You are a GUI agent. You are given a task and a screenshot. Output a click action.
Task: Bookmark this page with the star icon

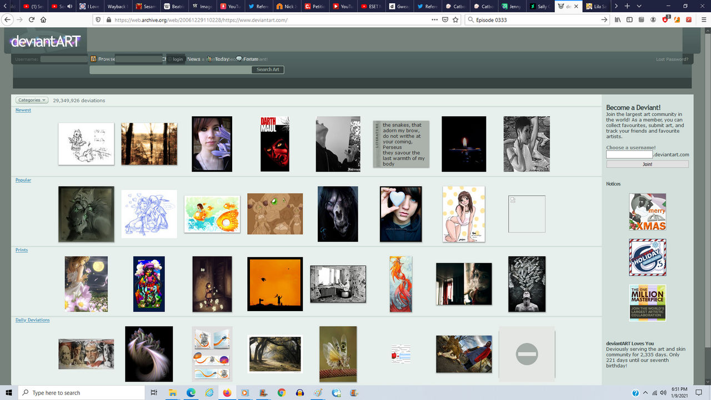click(x=455, y=19)
